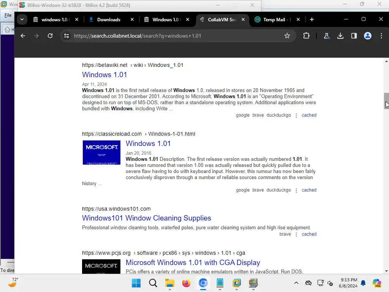Expand options dots for Windows101 result
This screenshot has width=389, height=292.
click(296, 234)
